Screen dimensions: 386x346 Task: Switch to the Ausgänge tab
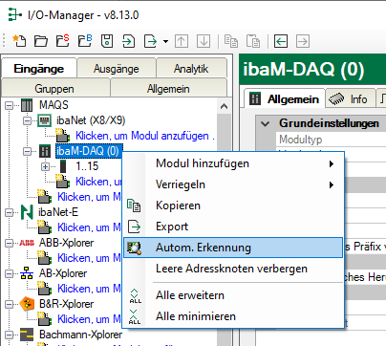[x=117, y=69]
